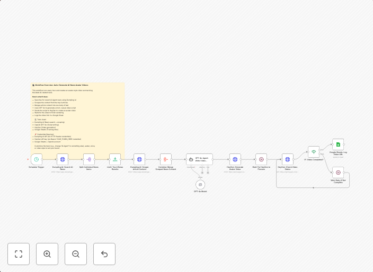Click the Combine: Merge Scraped News Content node
Viewport: 373px width, 272px height.
click(166, 159)
